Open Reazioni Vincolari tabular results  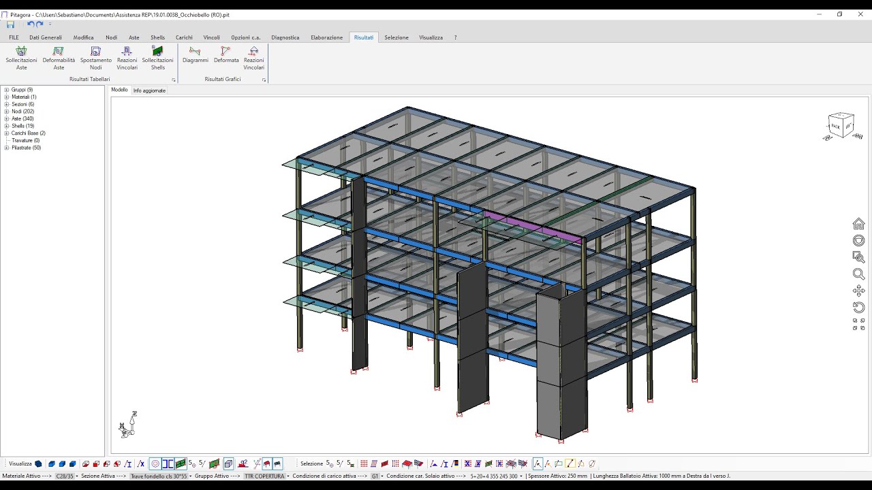click(x=127, y=59)
